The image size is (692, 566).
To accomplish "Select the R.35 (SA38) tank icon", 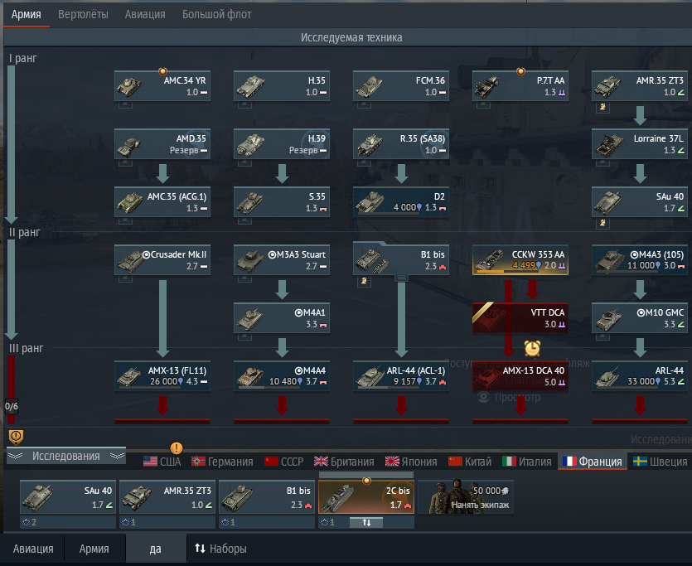I will [370, 145].
